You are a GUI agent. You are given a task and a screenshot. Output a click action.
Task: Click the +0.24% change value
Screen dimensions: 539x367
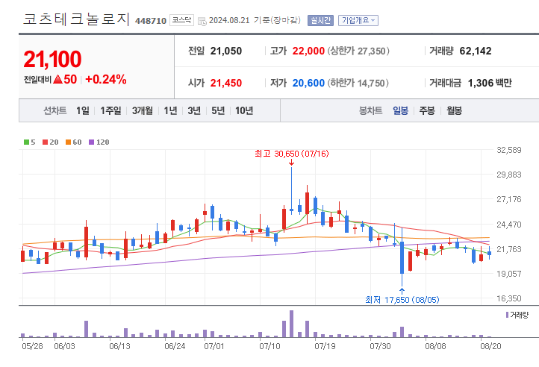[106, 79]
